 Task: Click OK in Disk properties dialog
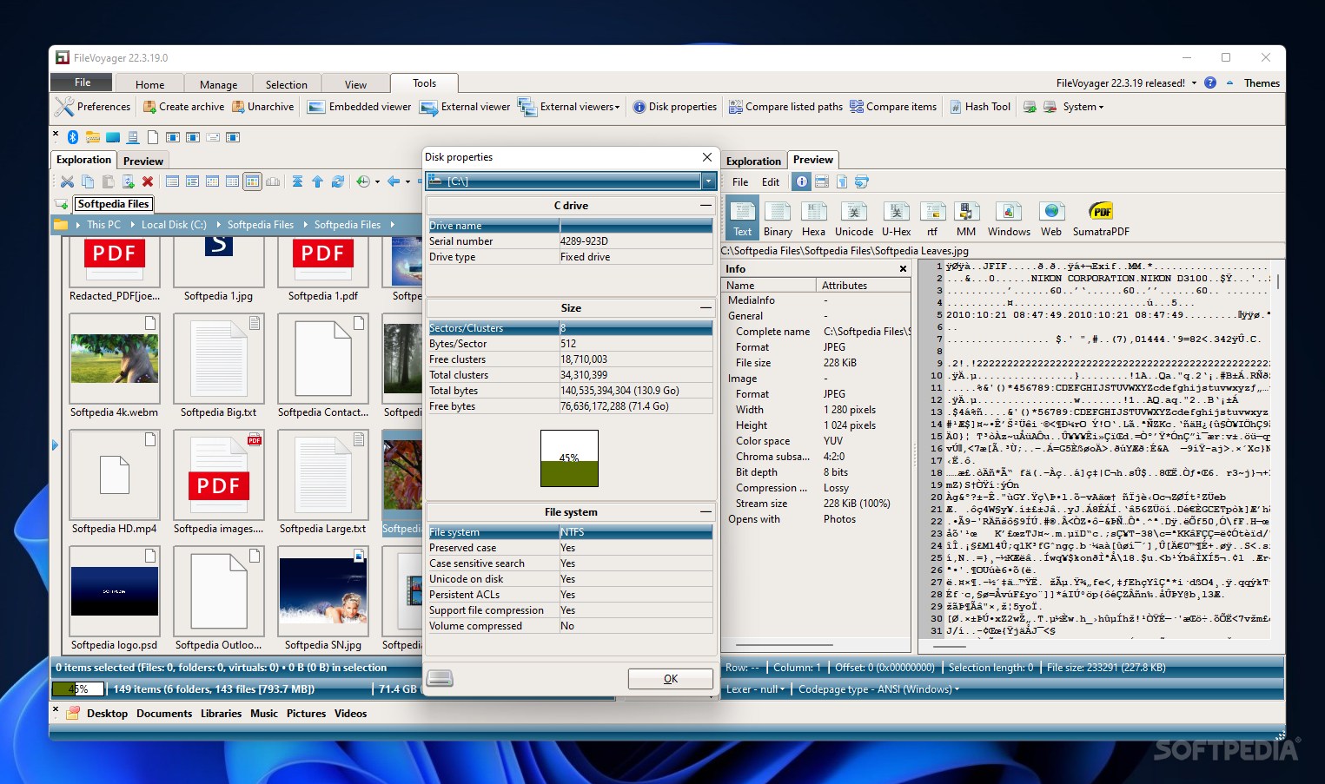tap(670, 679)
